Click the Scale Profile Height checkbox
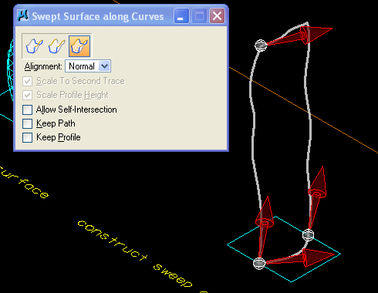This screenshot has width=378, height=293. [x=27, y=96]
